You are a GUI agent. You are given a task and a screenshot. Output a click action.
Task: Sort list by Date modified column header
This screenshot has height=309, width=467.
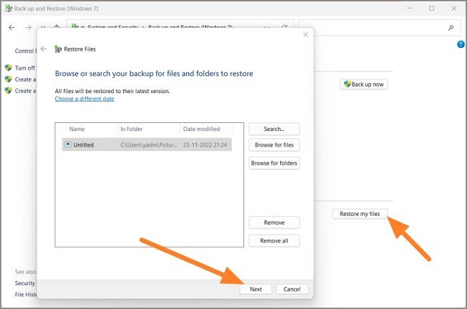pyautogui.click(x=201, y=129)
